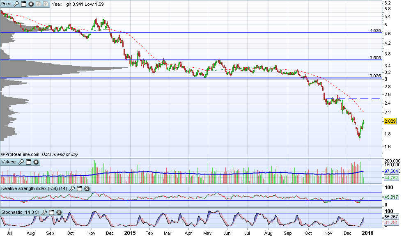This screenshot has width=404, height=236.
Task: Close the Volume indicator panel
Action: [36, 162]
